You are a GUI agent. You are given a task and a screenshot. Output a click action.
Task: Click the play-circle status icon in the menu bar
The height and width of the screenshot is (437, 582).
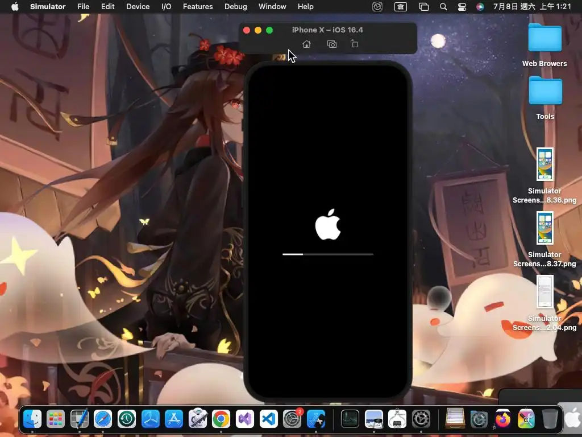(x=377, y=7)
